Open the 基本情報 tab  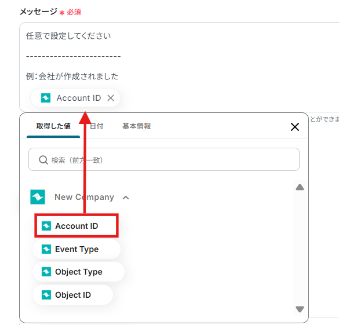[x=137, y=126]
